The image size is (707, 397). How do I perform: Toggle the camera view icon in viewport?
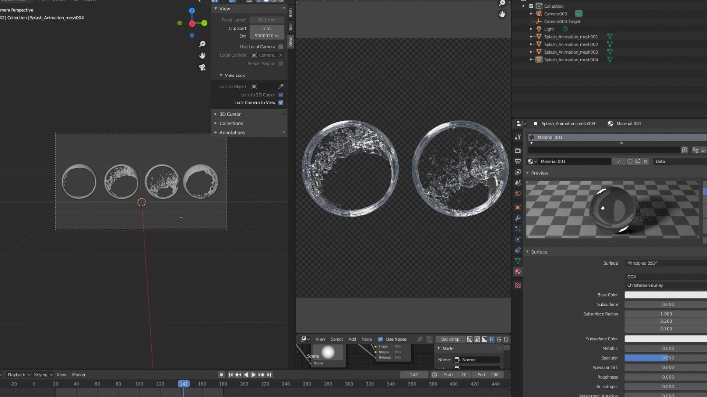coord(202,68)
